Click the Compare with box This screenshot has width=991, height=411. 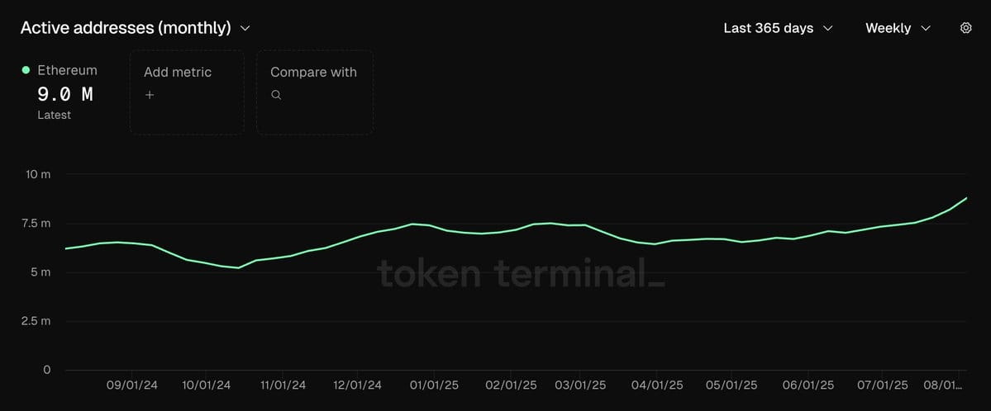tap(315, 92)
